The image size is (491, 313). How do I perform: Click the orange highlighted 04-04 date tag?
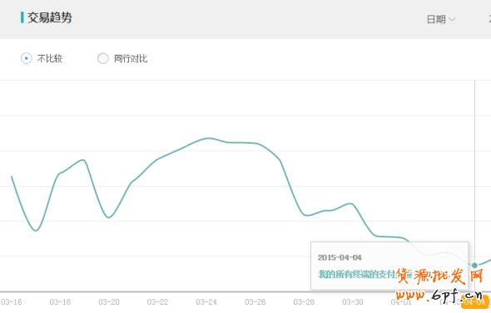click(474, 302)
